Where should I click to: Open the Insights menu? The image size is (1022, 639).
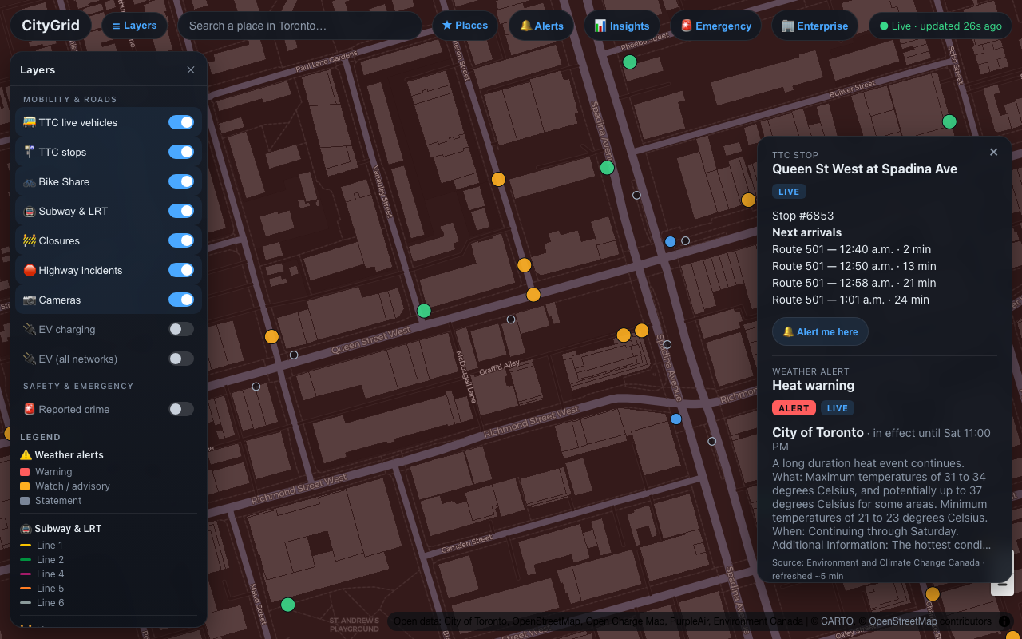(622, 26)
